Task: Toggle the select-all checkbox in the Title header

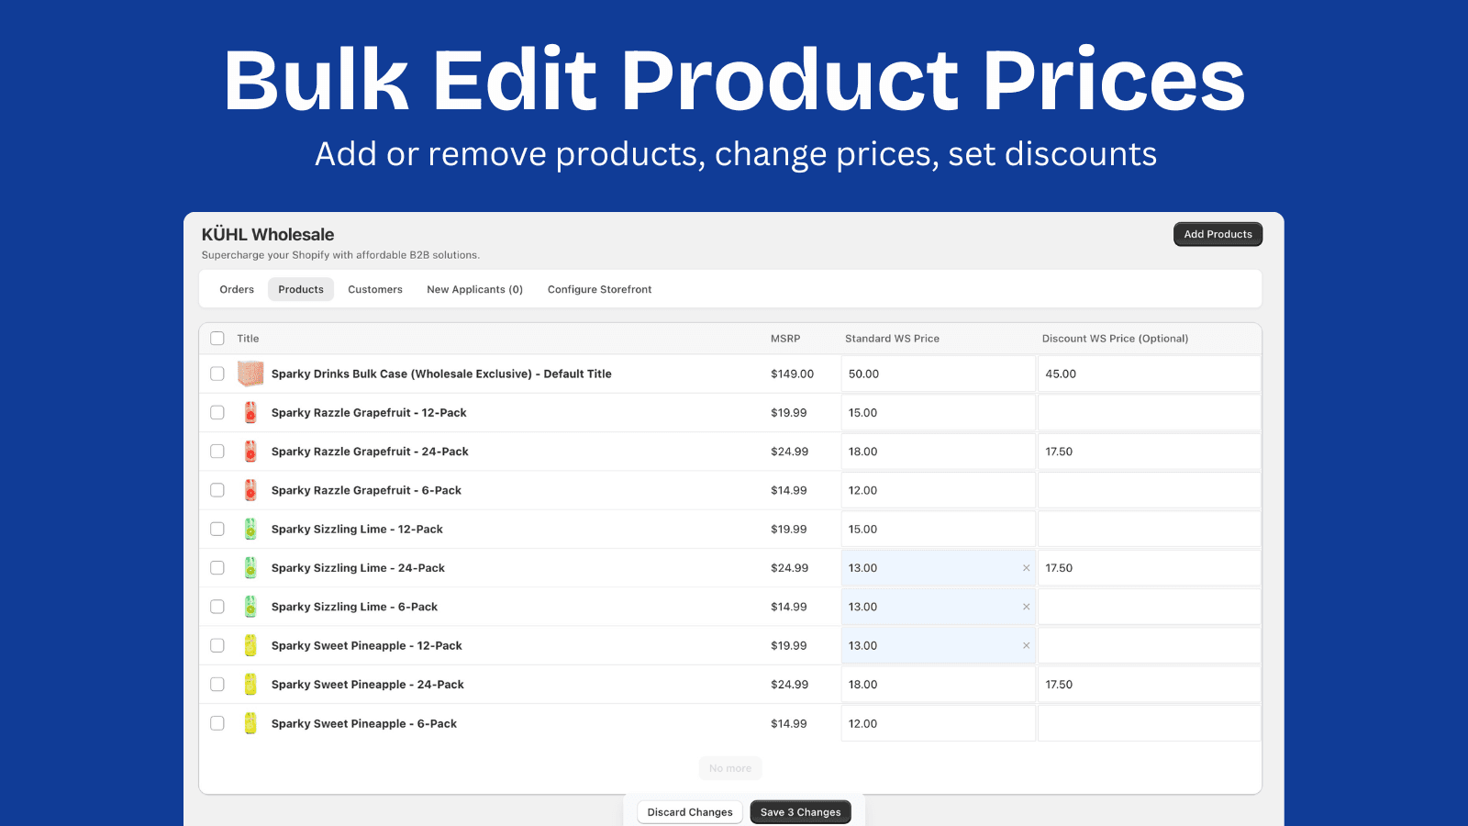Action: (x=217, y=339)
